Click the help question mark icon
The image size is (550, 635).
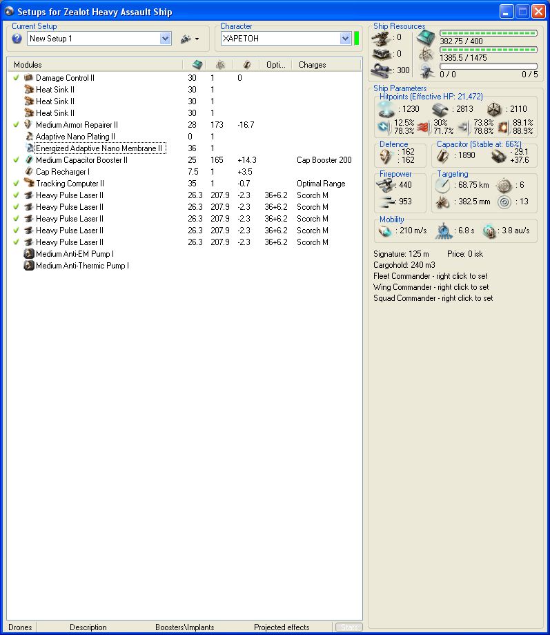[17, 39]
